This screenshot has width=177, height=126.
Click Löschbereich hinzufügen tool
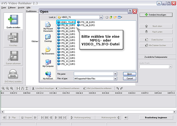pyautogui.click(x=43, y=89)
